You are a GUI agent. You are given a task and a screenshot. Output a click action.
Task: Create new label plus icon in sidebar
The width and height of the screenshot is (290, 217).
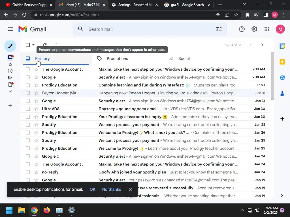(x=10, y=106)
